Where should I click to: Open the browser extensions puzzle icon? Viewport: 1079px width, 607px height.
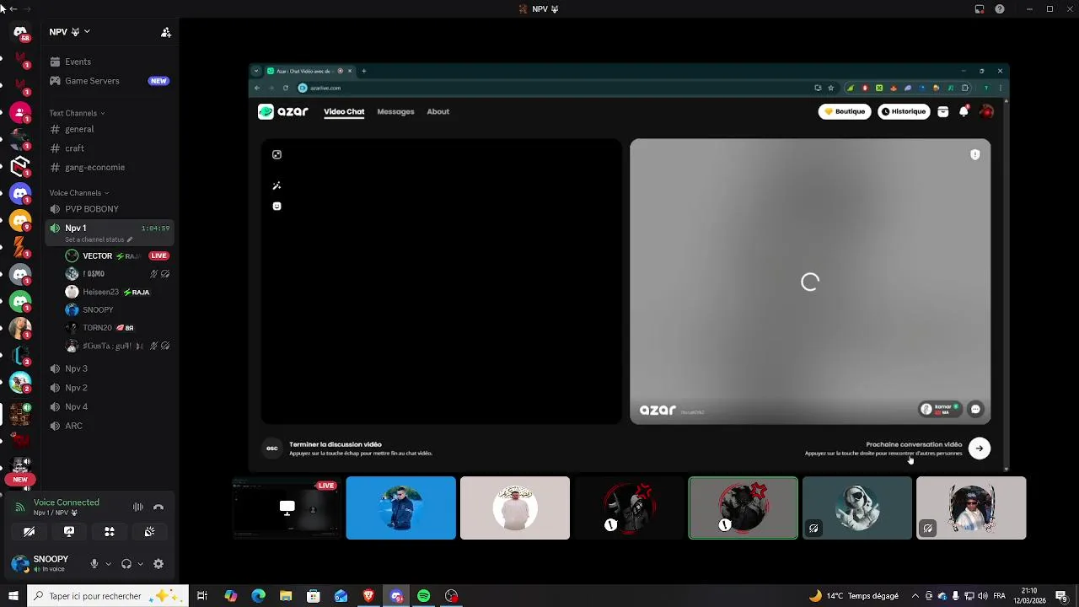[965, 88]
